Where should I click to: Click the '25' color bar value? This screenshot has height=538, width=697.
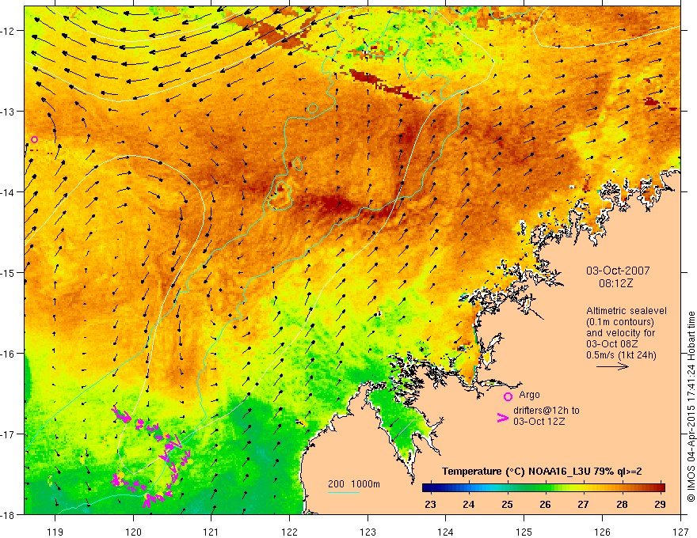[507, 504]
